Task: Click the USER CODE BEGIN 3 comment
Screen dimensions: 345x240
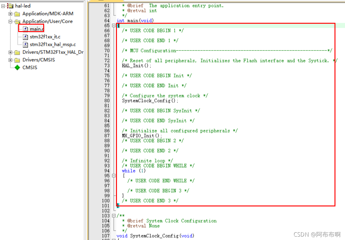Action: coord(158,191)
